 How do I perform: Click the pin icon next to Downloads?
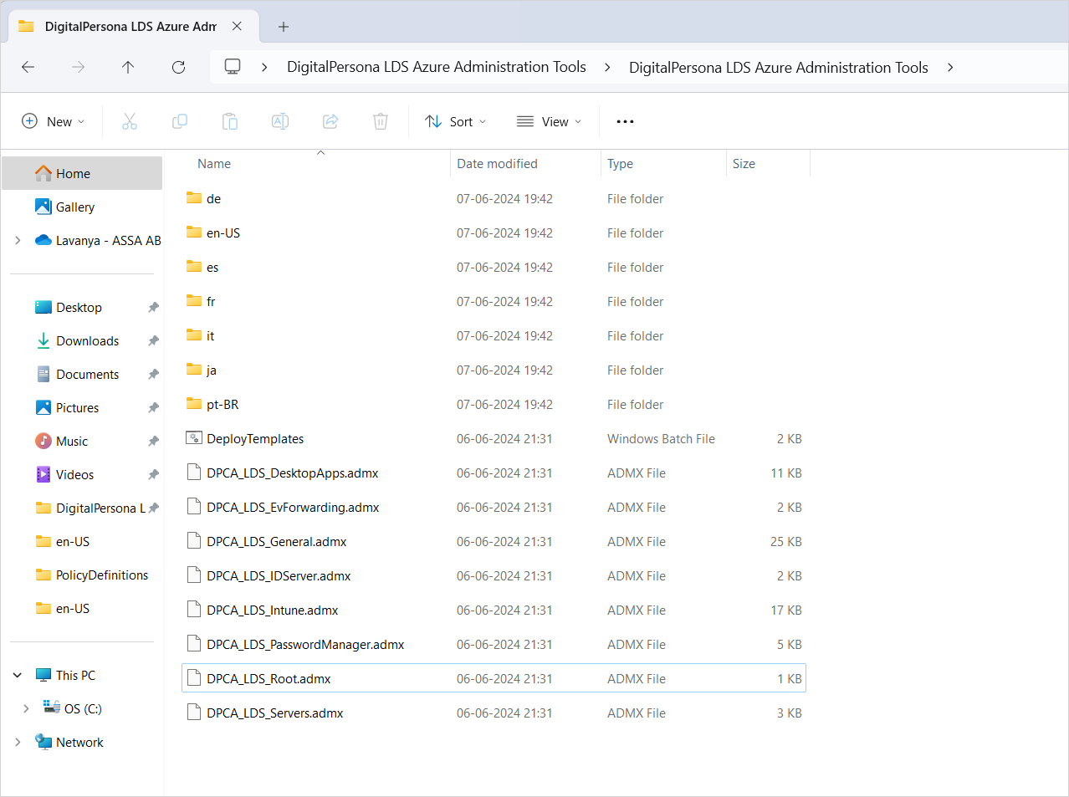pos(153,341)
